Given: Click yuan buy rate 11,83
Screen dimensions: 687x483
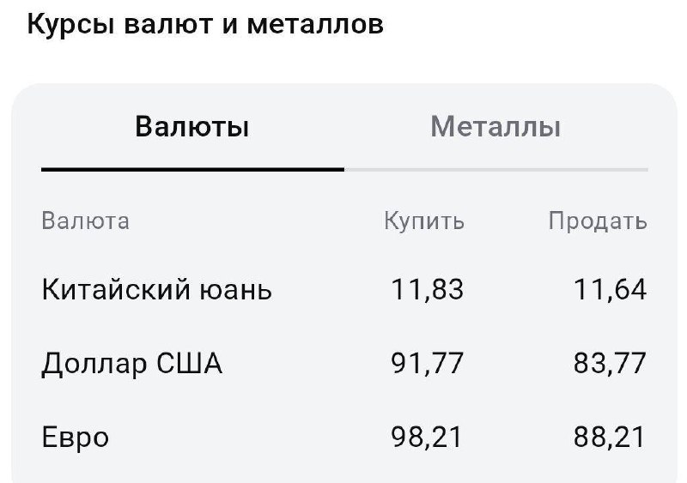Looking at the screenshot, I should point(428,290).
